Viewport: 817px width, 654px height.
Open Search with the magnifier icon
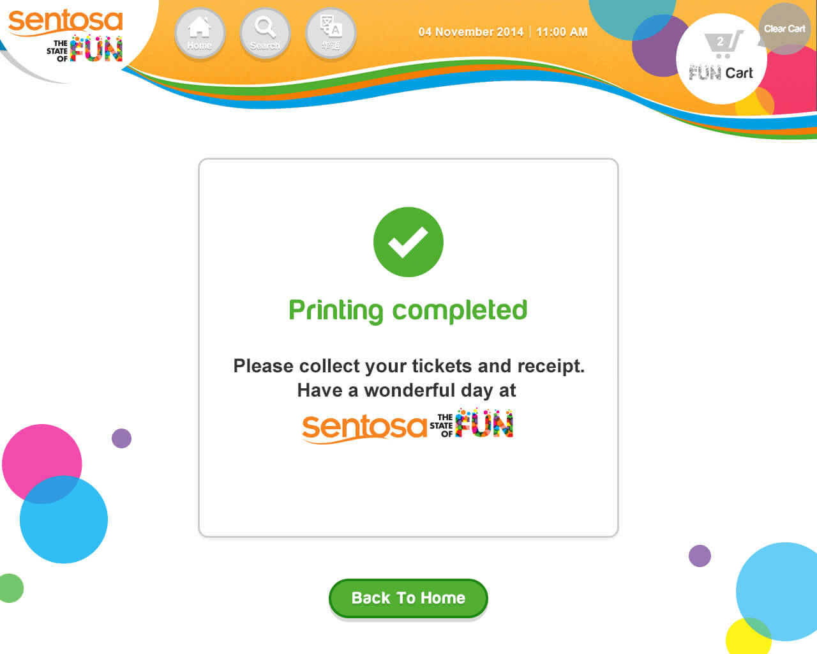pyautogui.click(x=265, y=33)
